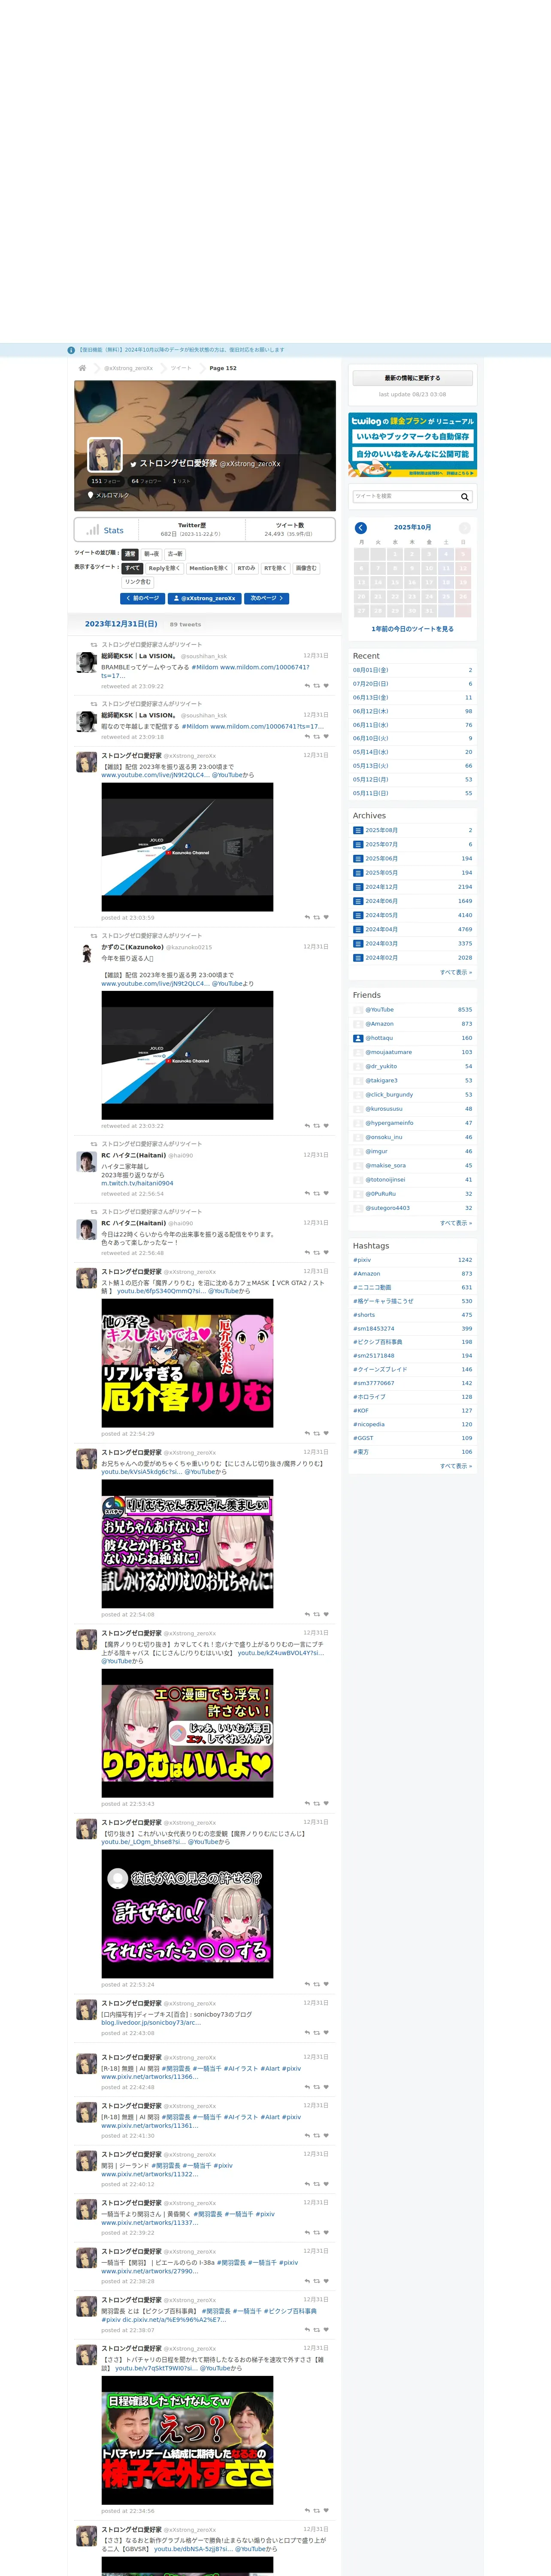
Task: Toggle RTを除く filter
Action: point(275,568)
